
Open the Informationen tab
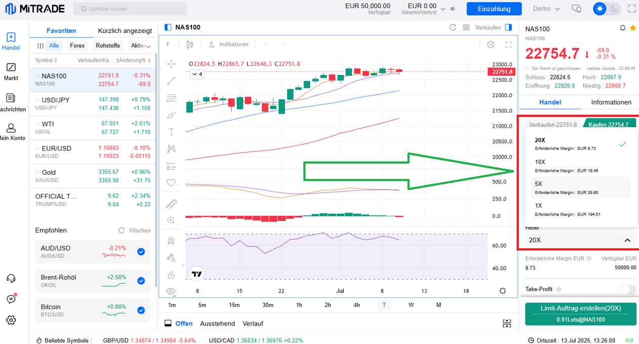[611, 102]
